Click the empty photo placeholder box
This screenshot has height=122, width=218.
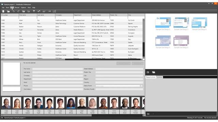point(12,74)
